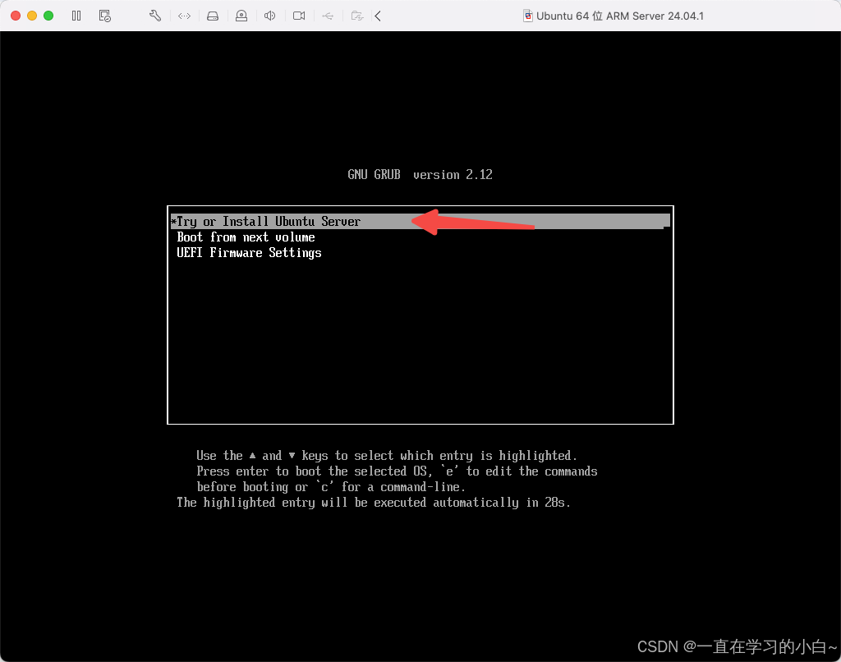Click the shared folders icon
Screen dimensions: 841x662
click(x=356, y=16)
